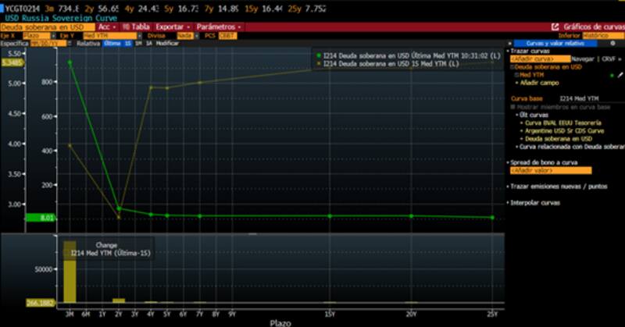Toggle the Med YTM field checkbox

[x=516, y=75]
